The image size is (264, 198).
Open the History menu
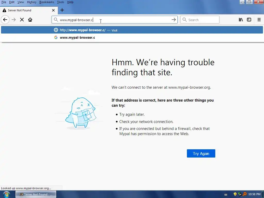click(32, 2)
